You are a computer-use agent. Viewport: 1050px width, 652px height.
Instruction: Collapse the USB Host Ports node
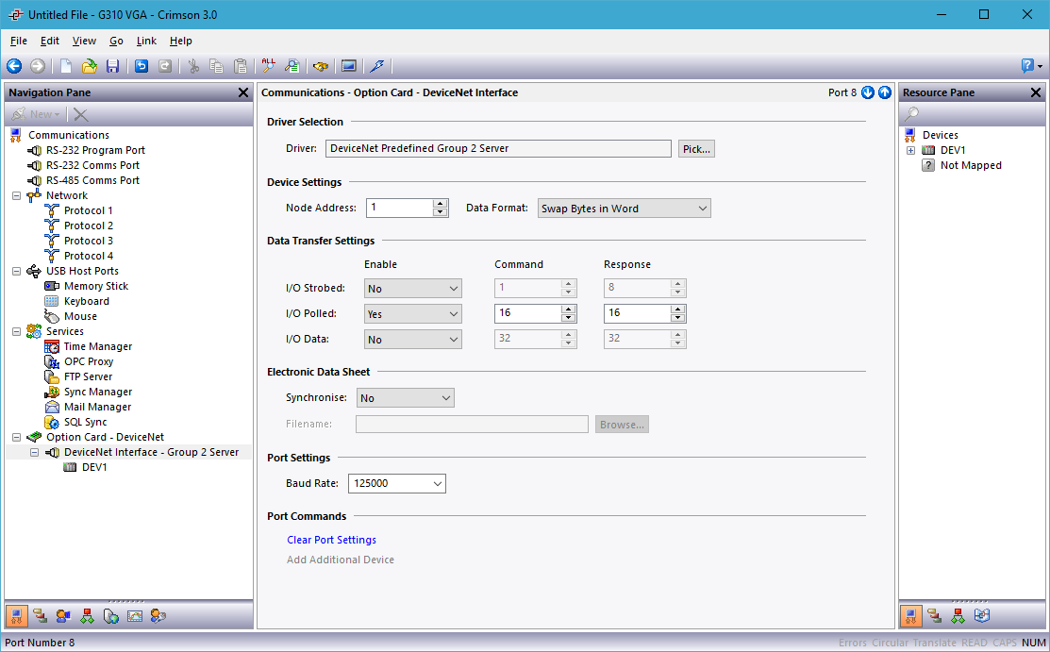click(17, 272)
